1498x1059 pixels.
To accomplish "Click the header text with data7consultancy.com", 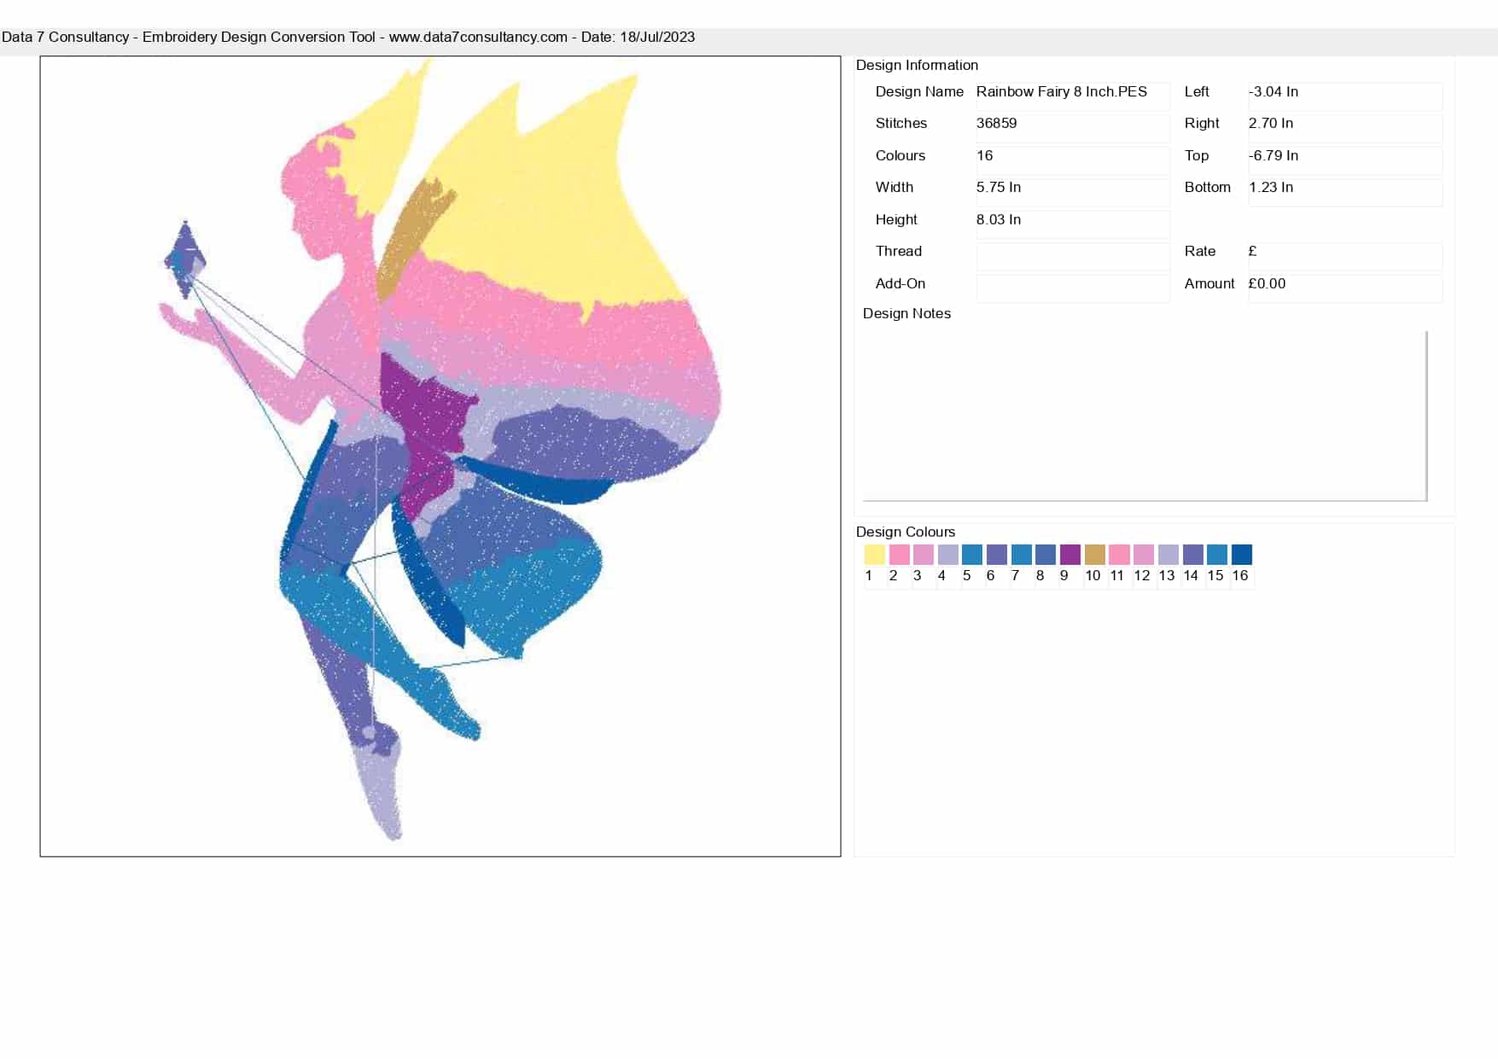I will pyautogui.click(x=348, y=37).
